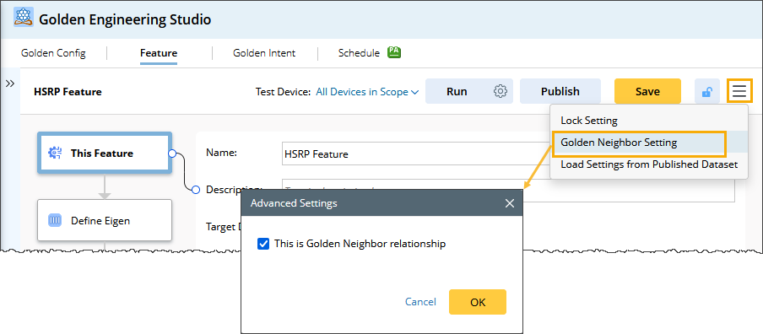Uncheck This is Golden Neighbor relationship

tap(263, 244)
